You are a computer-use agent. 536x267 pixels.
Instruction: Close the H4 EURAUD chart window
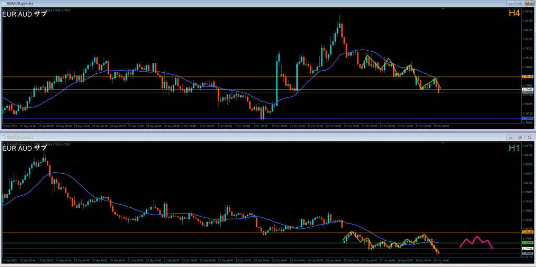[x=529, y=3]
